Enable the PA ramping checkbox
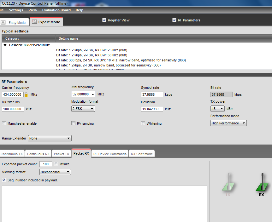The image size is (272, 222). click(74, 123)
